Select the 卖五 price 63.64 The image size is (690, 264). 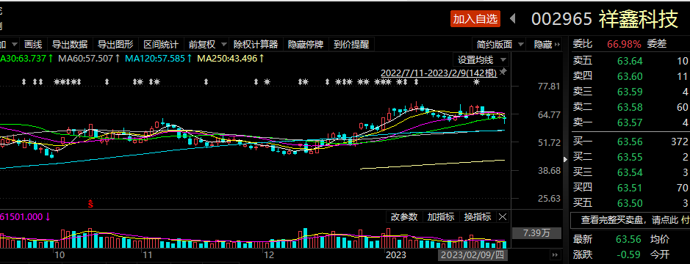click(x=630, y=61)
